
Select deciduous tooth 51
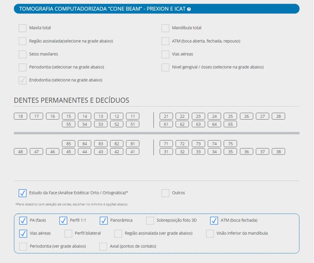[132, 124]
